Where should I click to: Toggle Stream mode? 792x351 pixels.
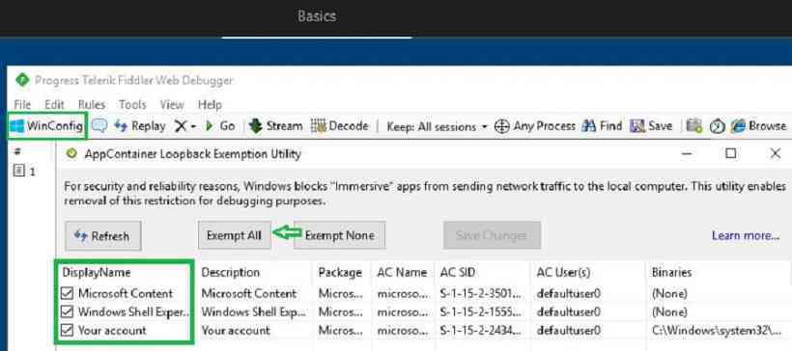[x=276, y=125]
